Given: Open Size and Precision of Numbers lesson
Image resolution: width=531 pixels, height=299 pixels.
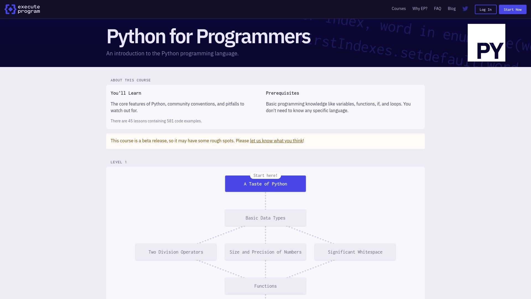Looking at the screenshot, I should (x=265, y=252).
